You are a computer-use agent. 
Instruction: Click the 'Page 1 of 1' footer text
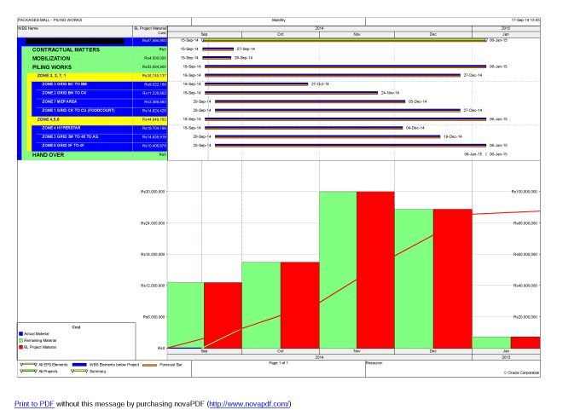[x=278, y=363]
